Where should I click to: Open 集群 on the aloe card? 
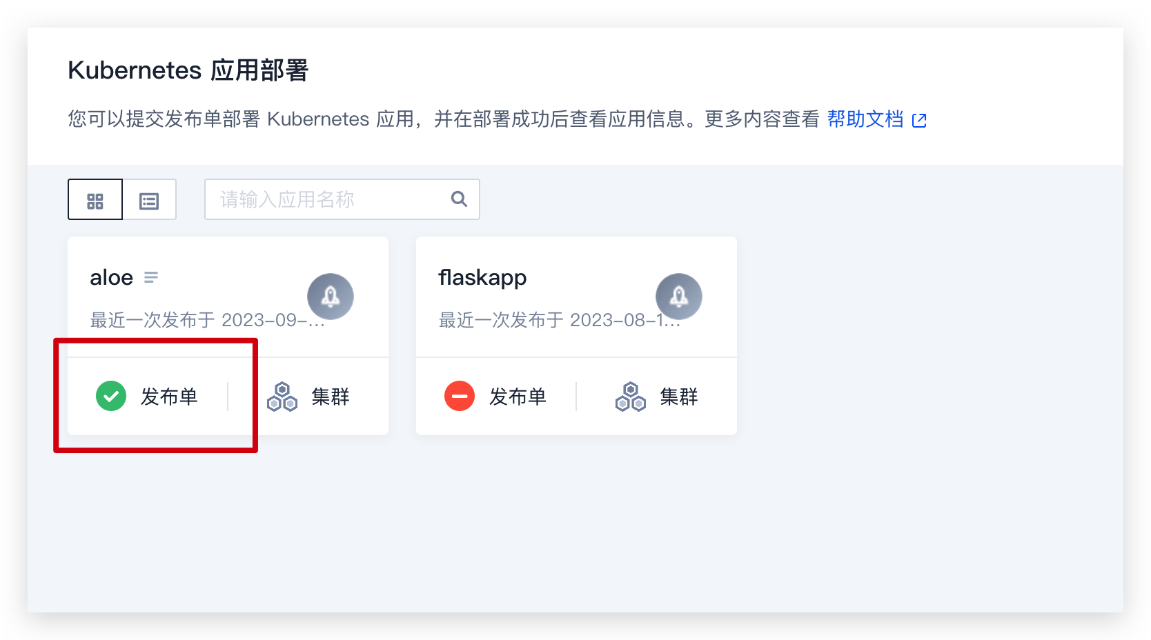click(x=331, y=397)
